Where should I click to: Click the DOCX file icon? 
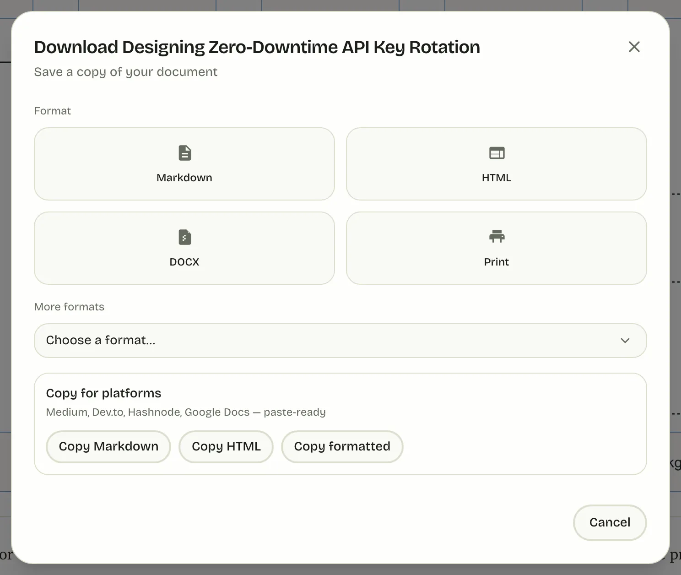[184, 237]
